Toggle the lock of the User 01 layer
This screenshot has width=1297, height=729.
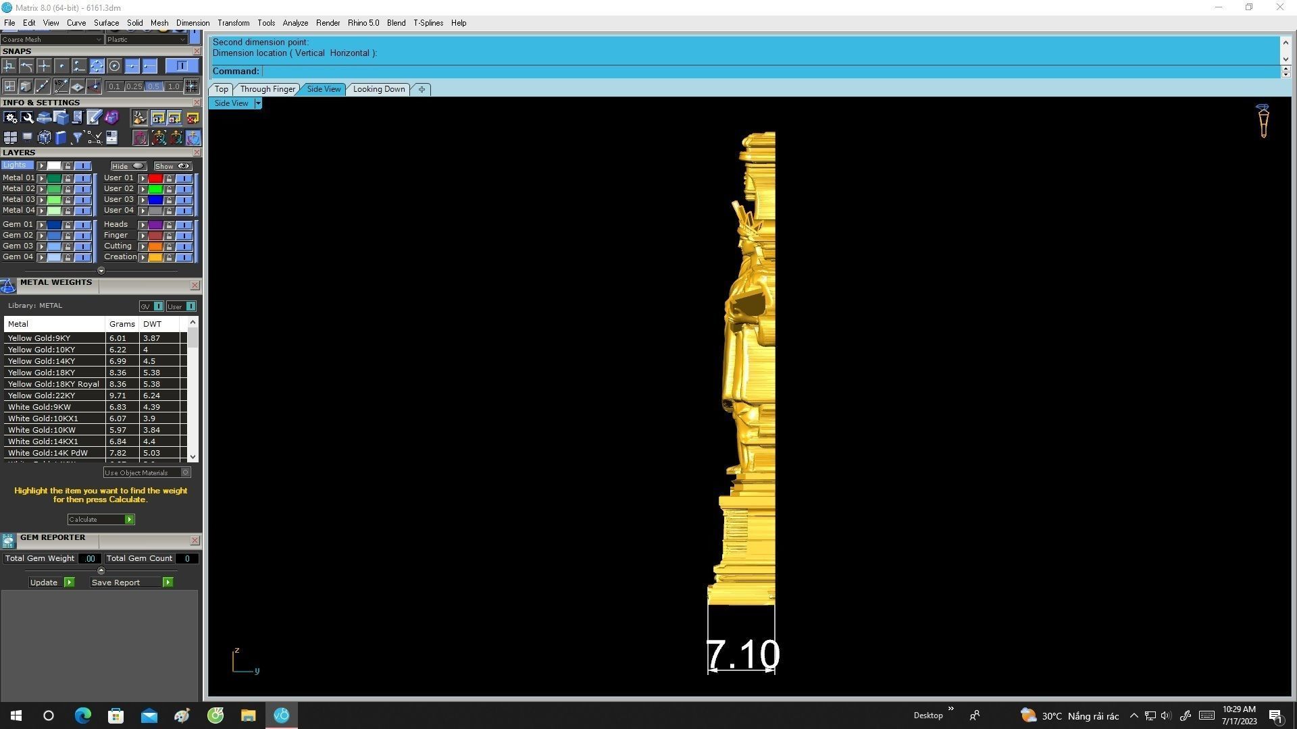tap(169, 178)
